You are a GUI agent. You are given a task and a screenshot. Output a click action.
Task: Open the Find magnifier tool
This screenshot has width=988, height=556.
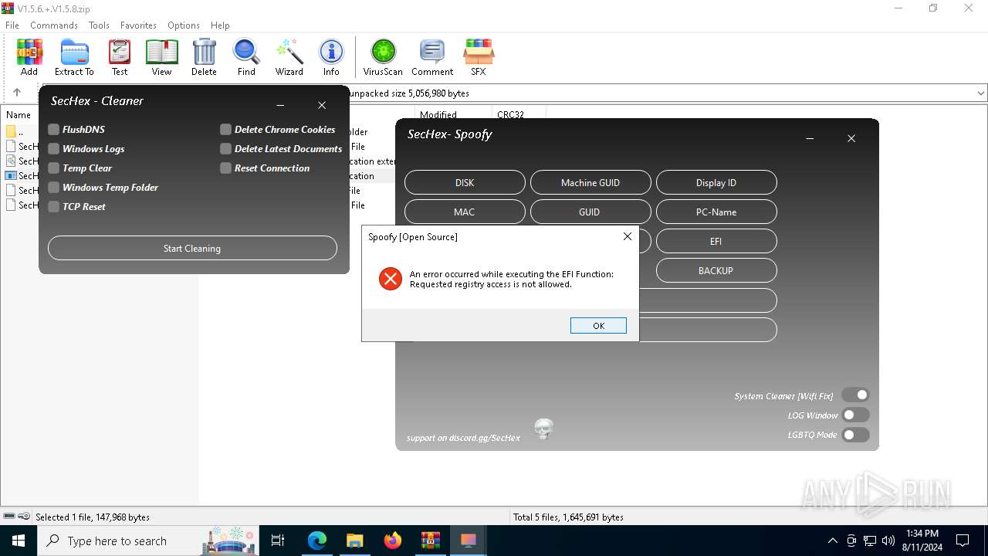tap(246, 58)
